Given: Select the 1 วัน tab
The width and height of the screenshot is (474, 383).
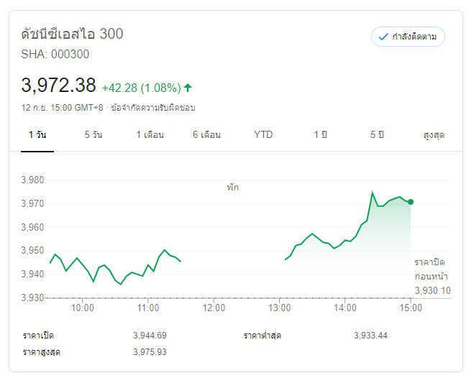Looking at the screenshot, I should tap(37, 135).
